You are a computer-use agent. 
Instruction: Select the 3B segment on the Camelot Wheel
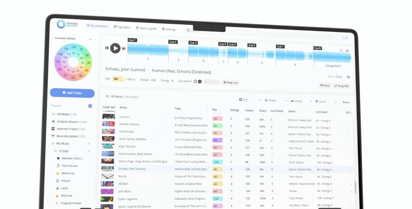coord(89,63)
